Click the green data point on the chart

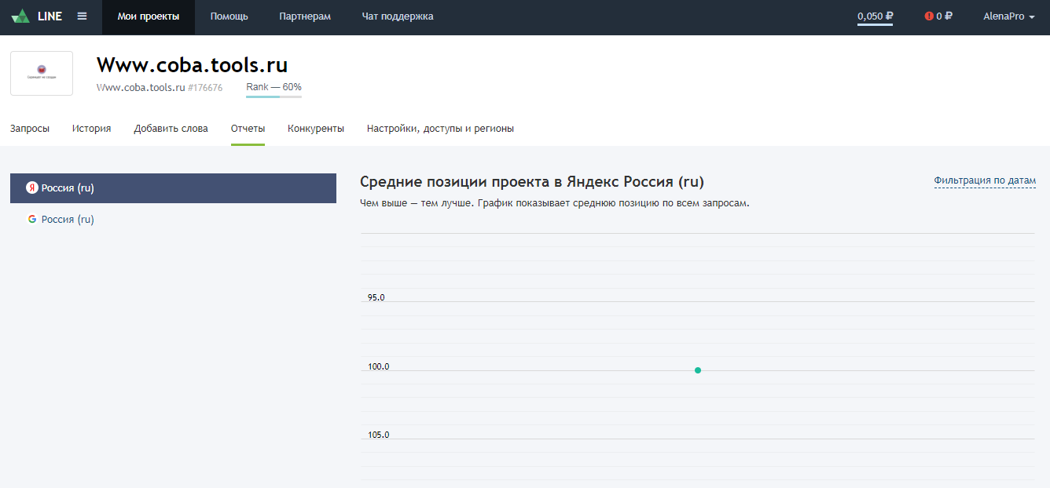pyautogui.click(x=697, y=369)
